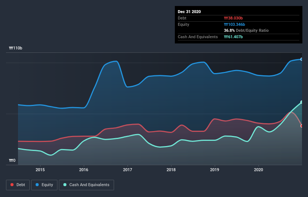Click the 2018 x-axis label
Viewport: 308px width, 197px height.
pyautogui.click(x=171, y=170)
